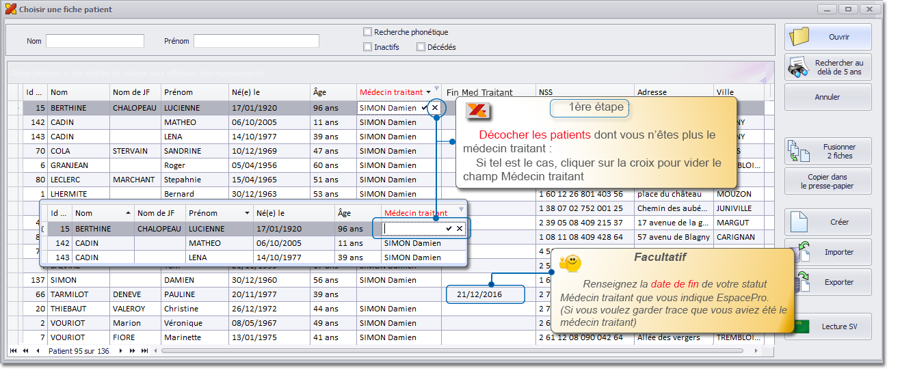Click the Fin Med Traitant column header
This screenshot has height=377, width=900.
pyautogui.click(x=488, y=92)
